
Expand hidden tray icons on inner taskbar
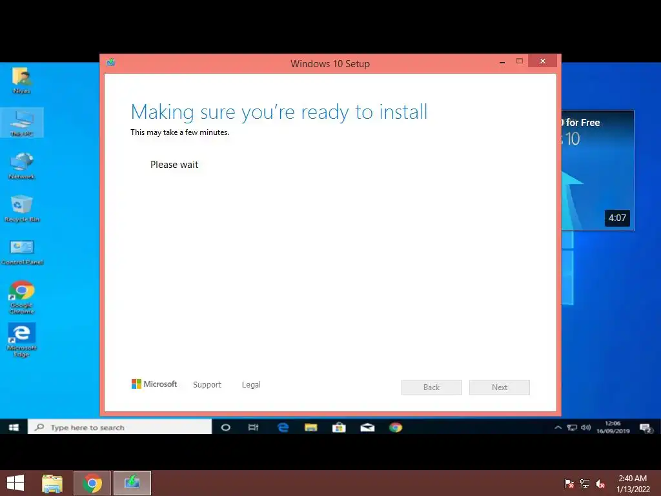tap(558, 428)
